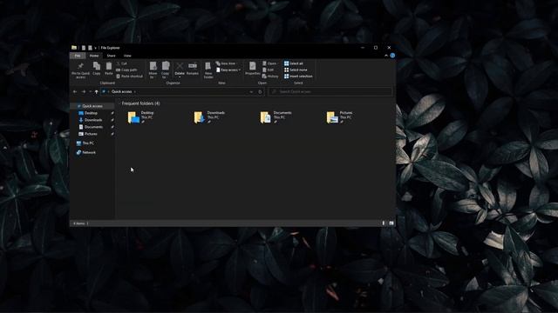Expand the New item dropdown
558x313 pixels.
point(227,63)
